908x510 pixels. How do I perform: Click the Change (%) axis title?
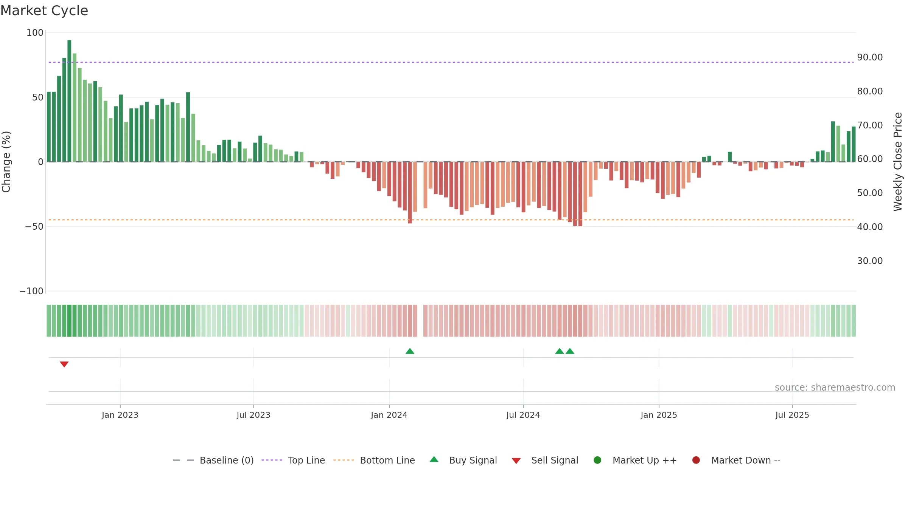(x=6, y=162)
